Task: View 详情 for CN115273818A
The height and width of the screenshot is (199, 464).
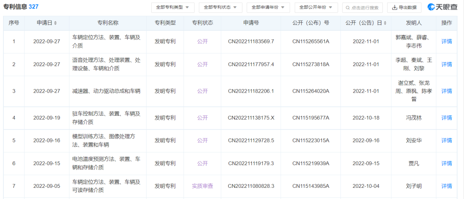Action: pyautogui.click(x=447, y=64)
